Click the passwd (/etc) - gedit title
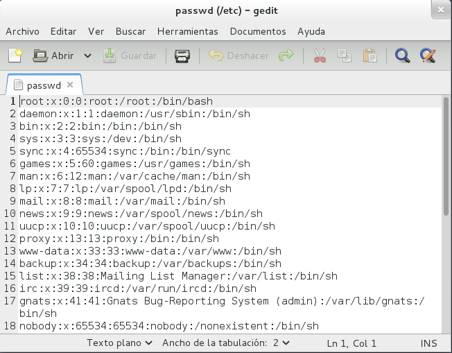The height and width of the screenshot is (353, 452). [227, 10]
